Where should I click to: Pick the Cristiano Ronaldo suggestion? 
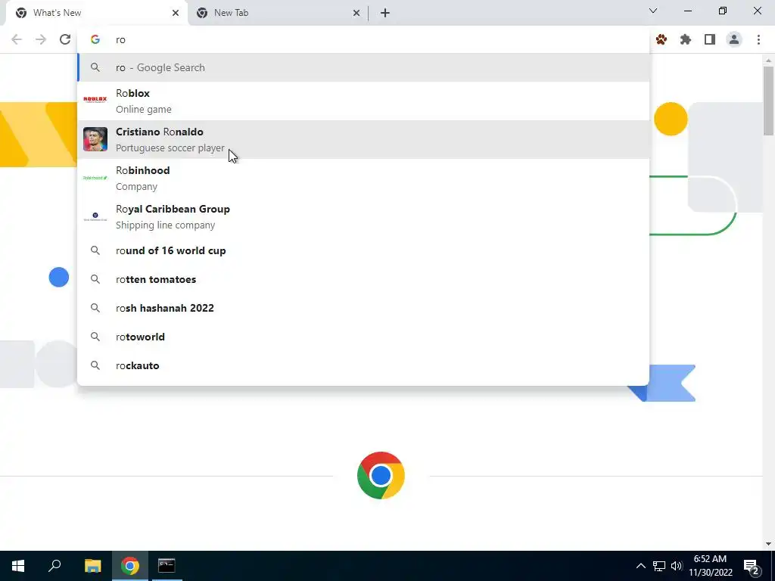[363, 139]
